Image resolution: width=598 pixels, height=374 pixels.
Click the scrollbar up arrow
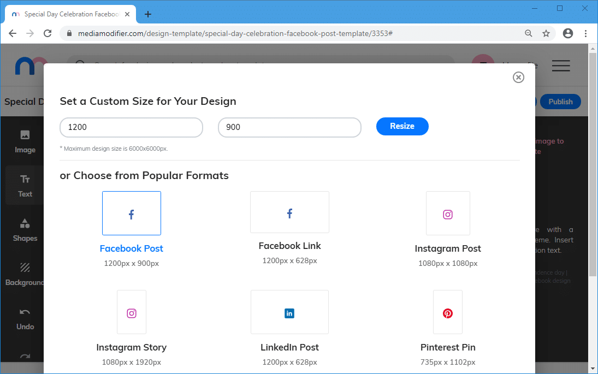click(x=593, y=49)
